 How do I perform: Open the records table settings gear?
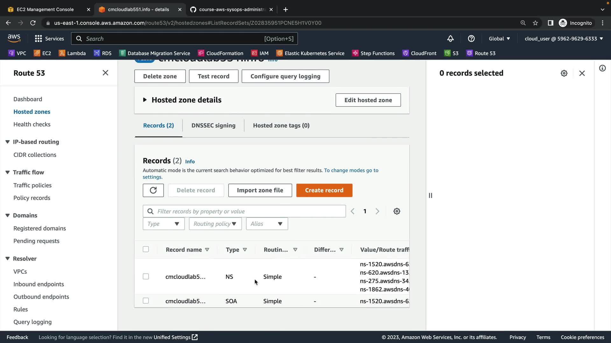click(397, 211)
